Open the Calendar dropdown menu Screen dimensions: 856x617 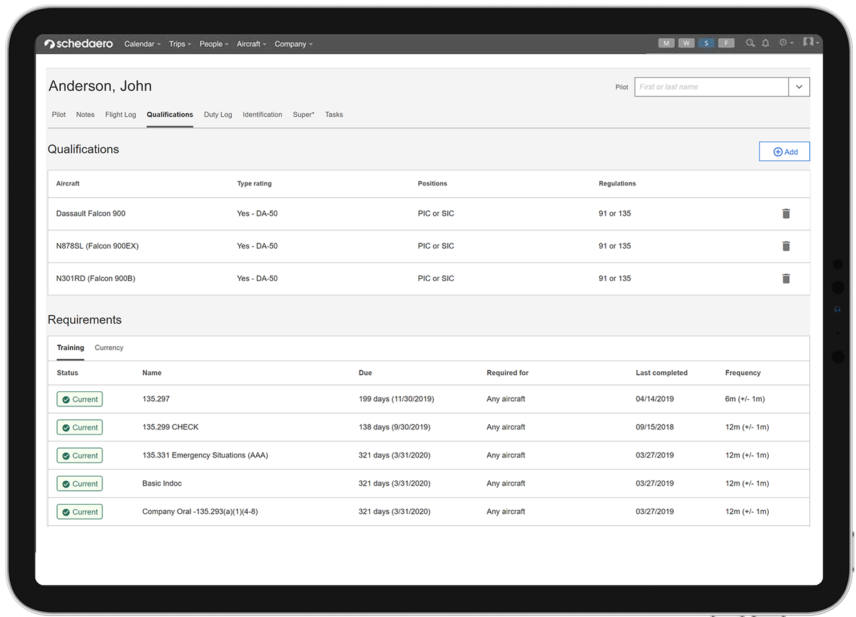click(x=142, y=44)
